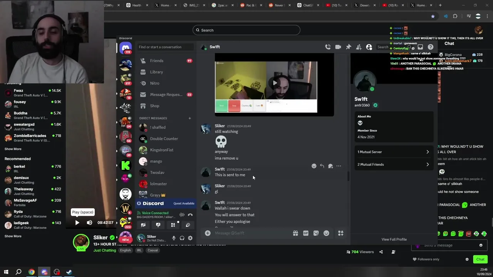Share the Twitch stream
Image resolution: width=493 pixels, height=277 pixels.
381,252
